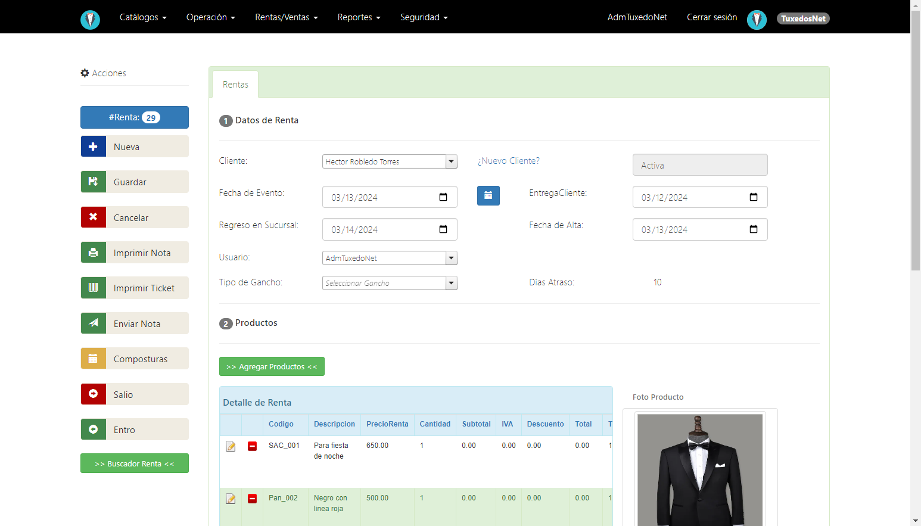Image resolution: width=921 pixels, height=526 pixels.
Task: Click the blue plus icon for Nueva
Action: tap(94, 147)
